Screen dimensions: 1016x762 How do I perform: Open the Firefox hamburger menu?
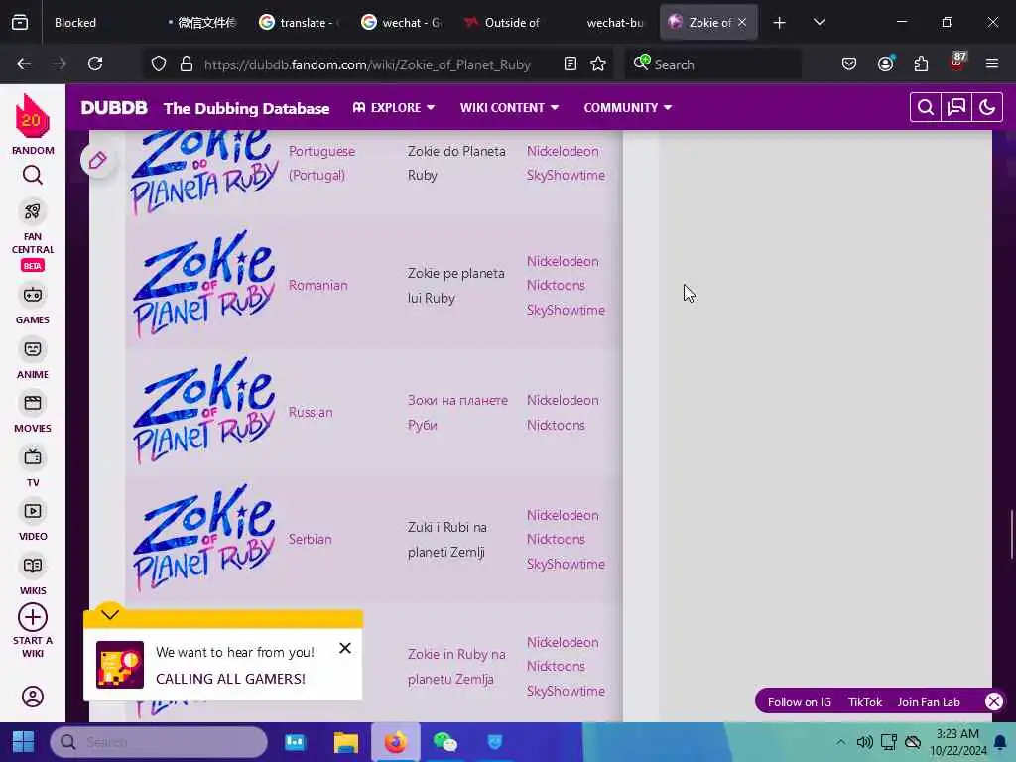pos(992,63)
